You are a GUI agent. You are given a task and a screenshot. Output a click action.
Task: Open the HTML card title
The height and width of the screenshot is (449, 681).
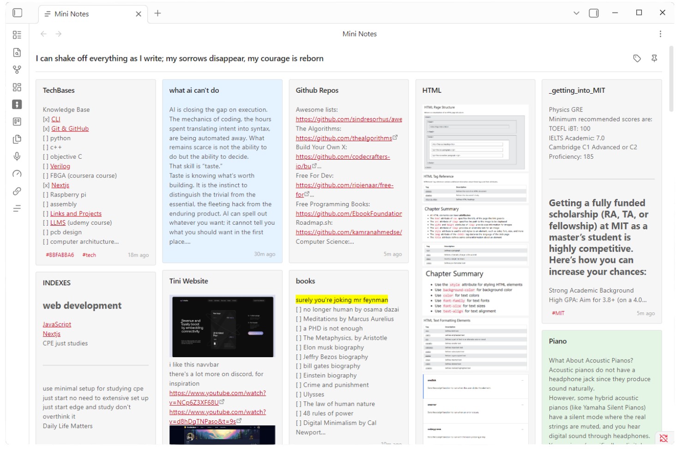(x=432, y=90)
